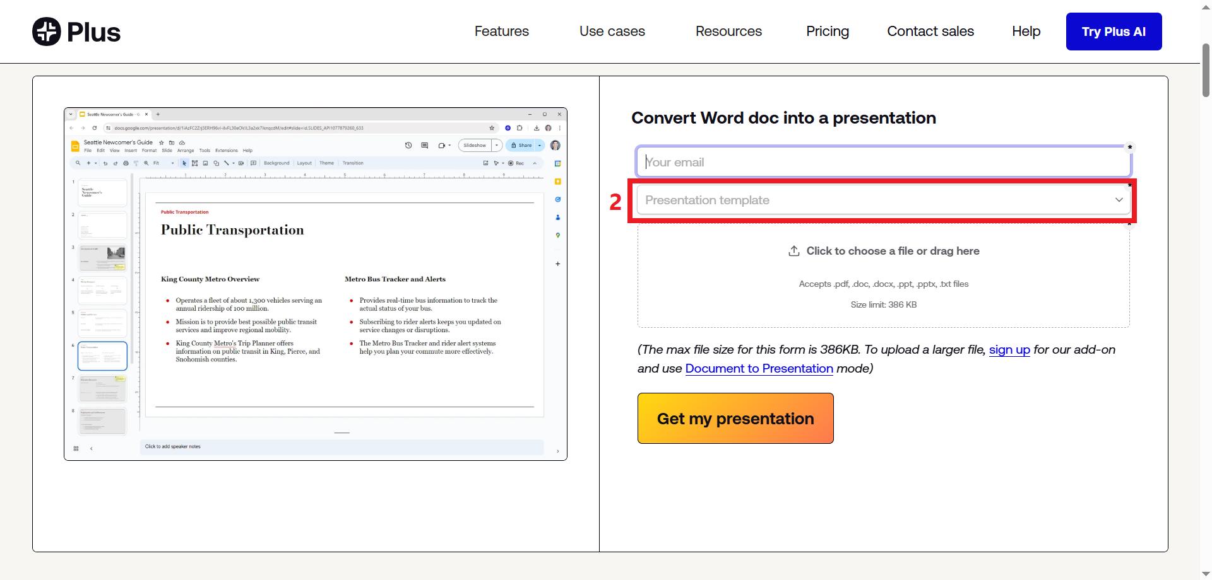This screenshot has width=1212, height=580.
Task: Click the Plus logo icon
Action: click(46, 32)
